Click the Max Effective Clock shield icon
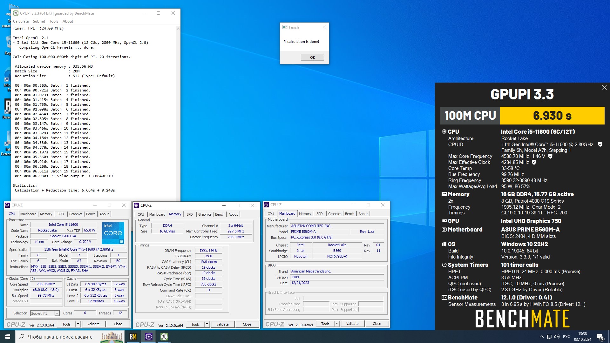The height and width of the screenshot is (343, 610). coord(534,162)
